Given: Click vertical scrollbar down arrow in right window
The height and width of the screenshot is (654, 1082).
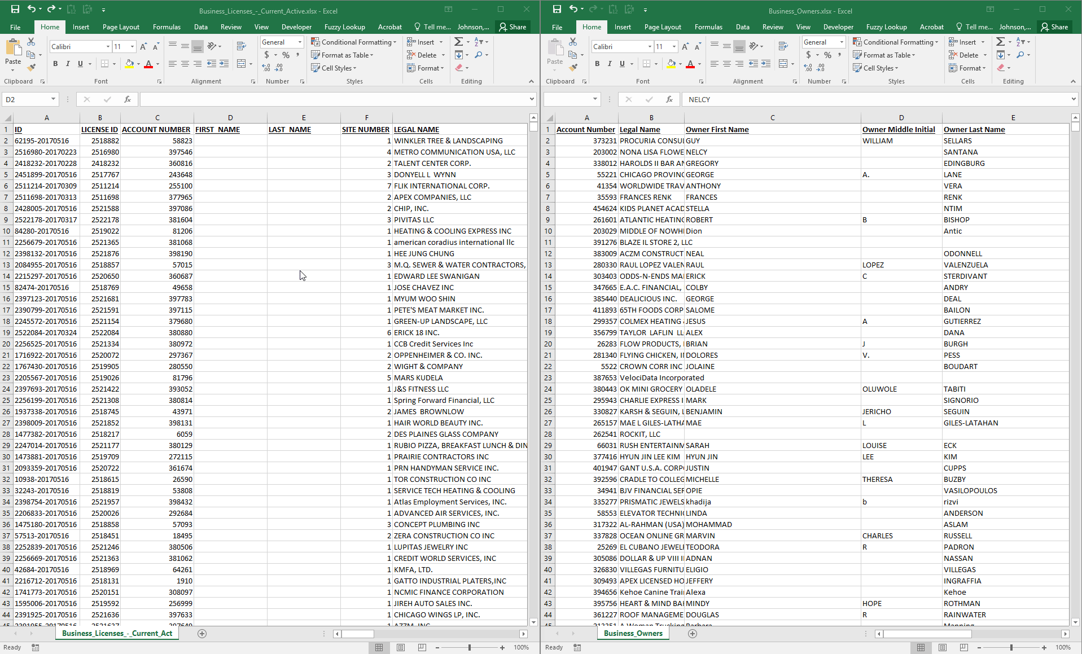Looking at the screenshot, I should coord(1075,622).
